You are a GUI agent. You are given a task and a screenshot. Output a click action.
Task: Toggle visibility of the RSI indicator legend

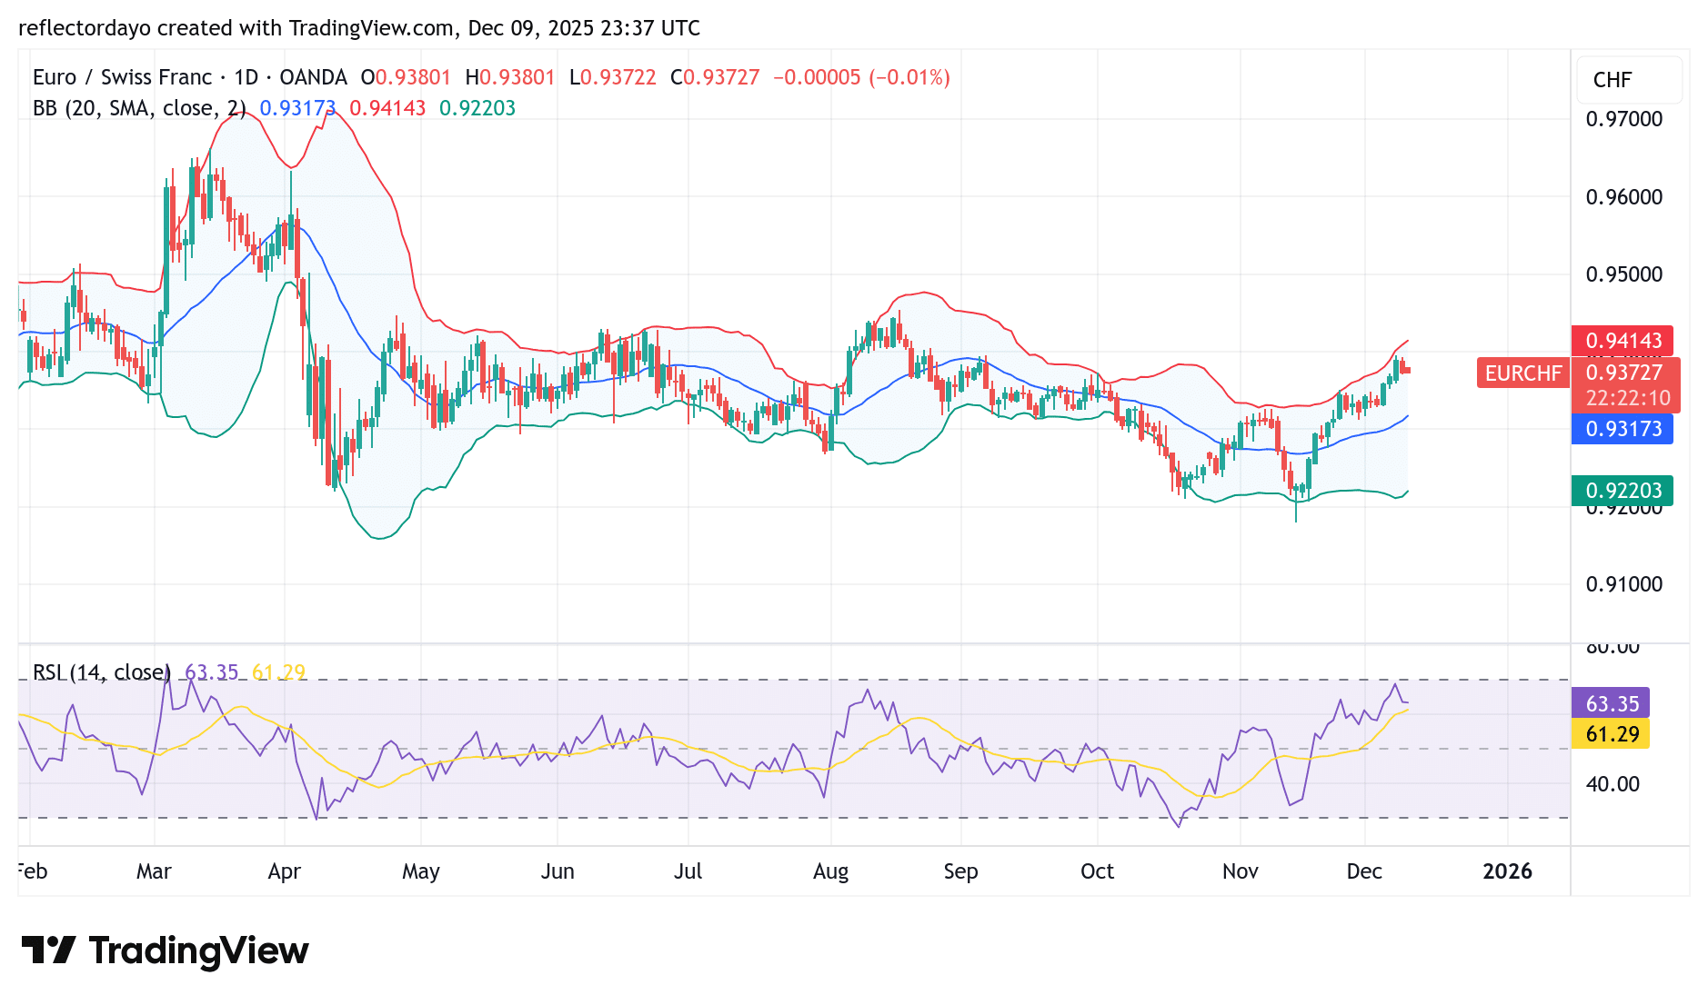(100, 672)
